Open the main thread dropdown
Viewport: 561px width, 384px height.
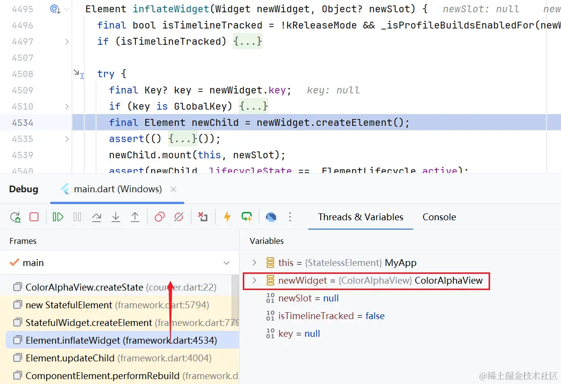click(x=227, y=263)
